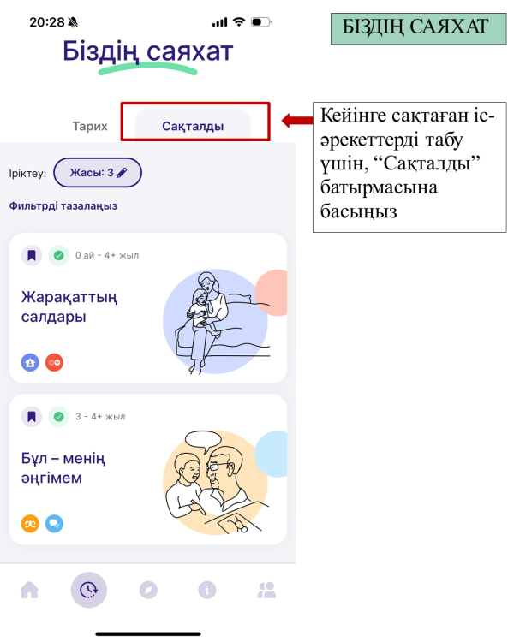Toggle green checkmark on Жарақаттың салдары card
Screen dimensions: 508x642
58,255
